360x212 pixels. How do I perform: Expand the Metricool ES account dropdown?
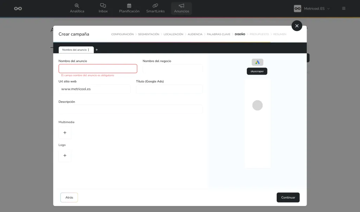[312, 8]
